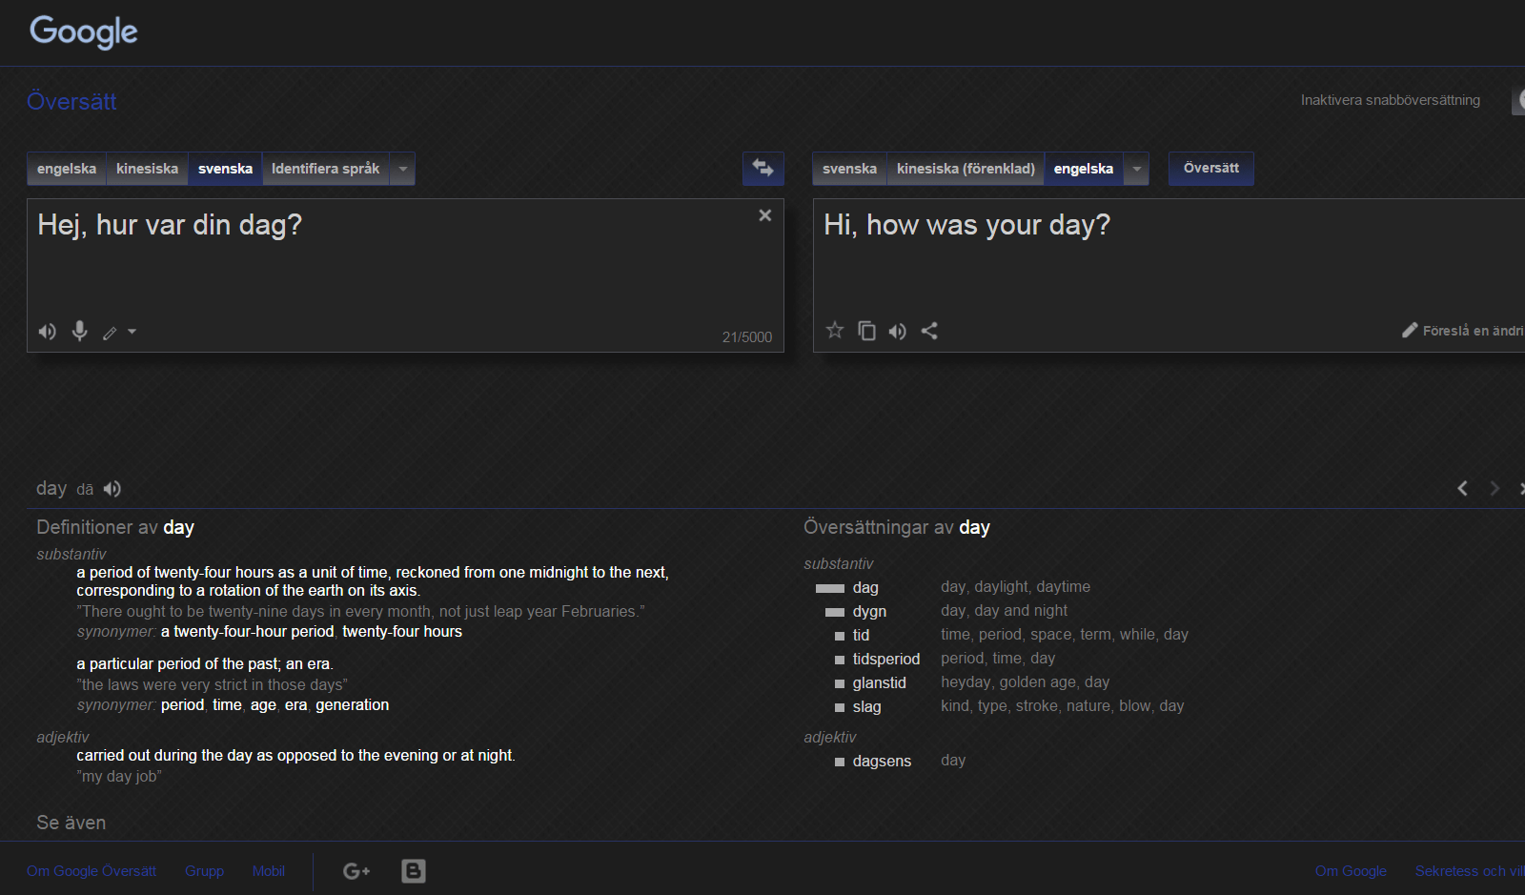Expand input tools dropdown arrow
Screen dimensions: 1525x895
pyautogui.click(x=132, y=332)
